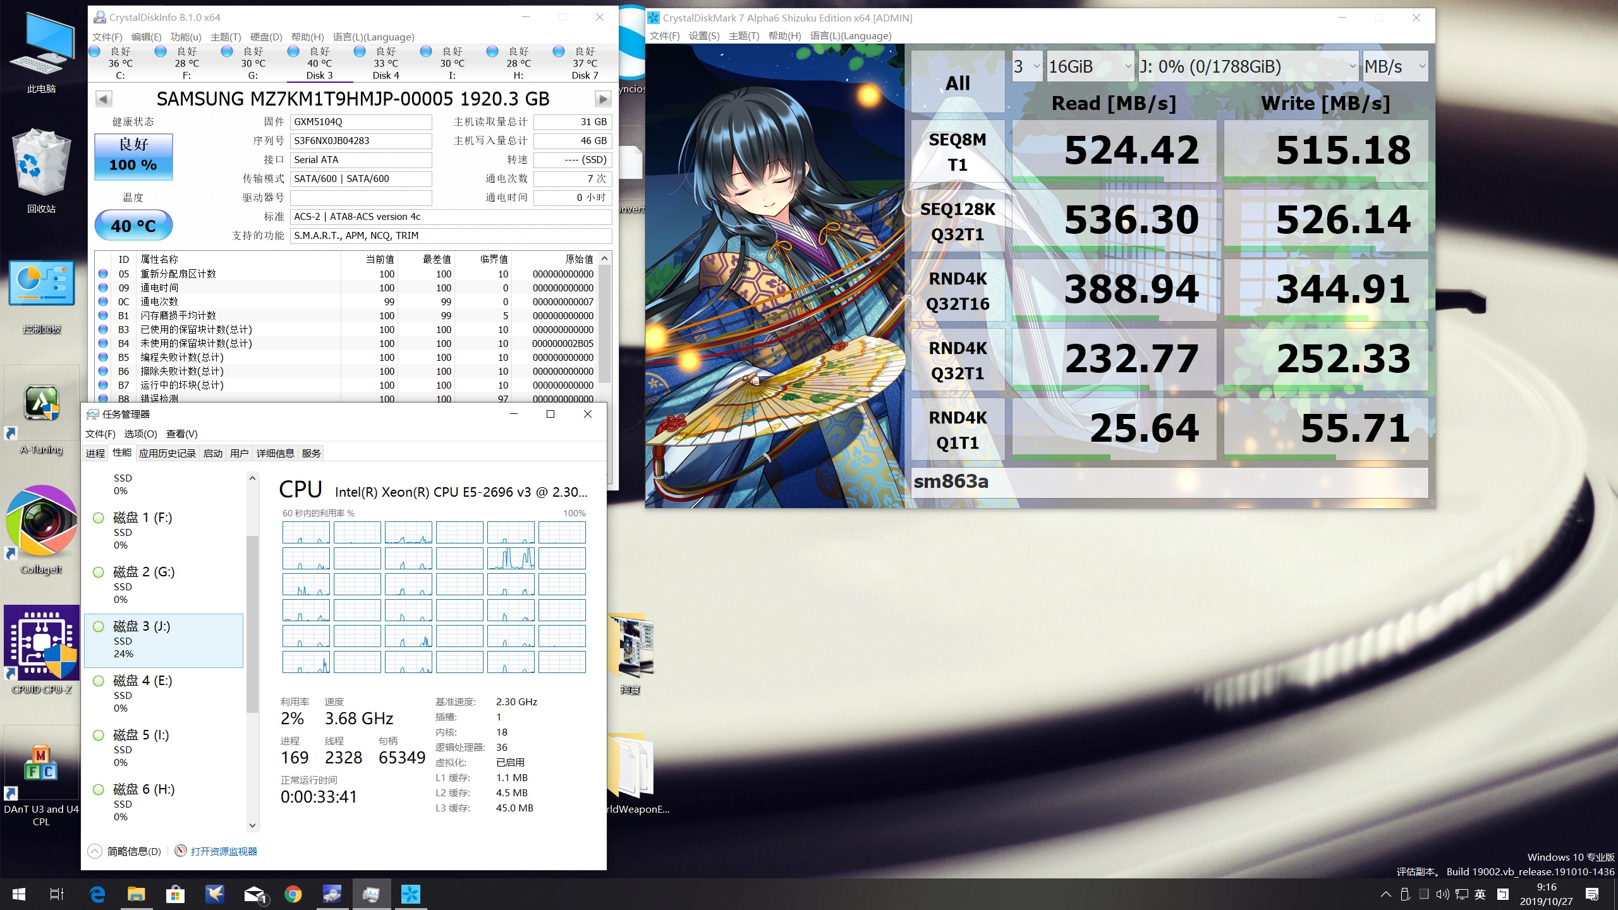Open drive selection dropdown J: 0%
This screenshot has height=910, width=1618.
click(x=1248, y=66)
